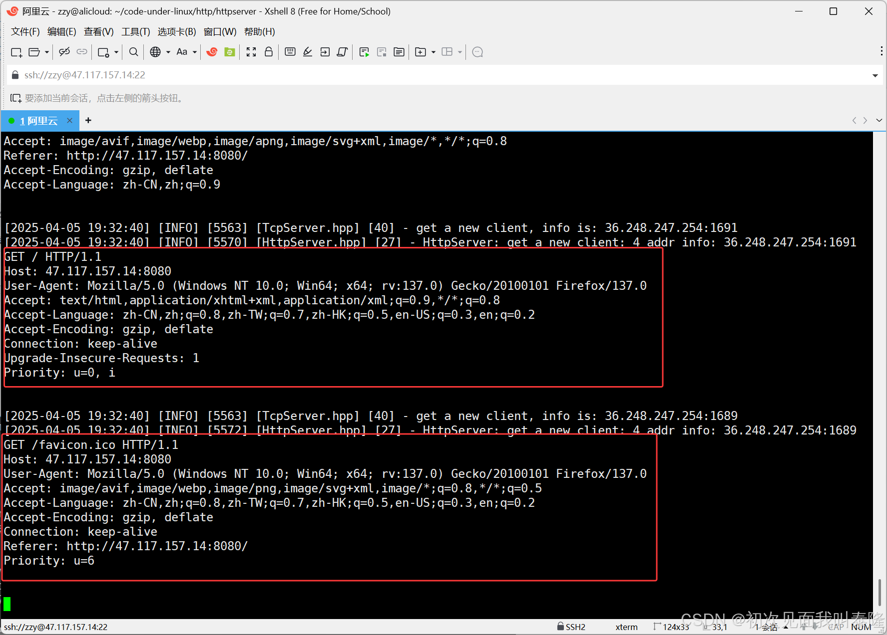Open the session Properties gear icon
This screenshot has width=887, height=635.
(x=103, y=52)
